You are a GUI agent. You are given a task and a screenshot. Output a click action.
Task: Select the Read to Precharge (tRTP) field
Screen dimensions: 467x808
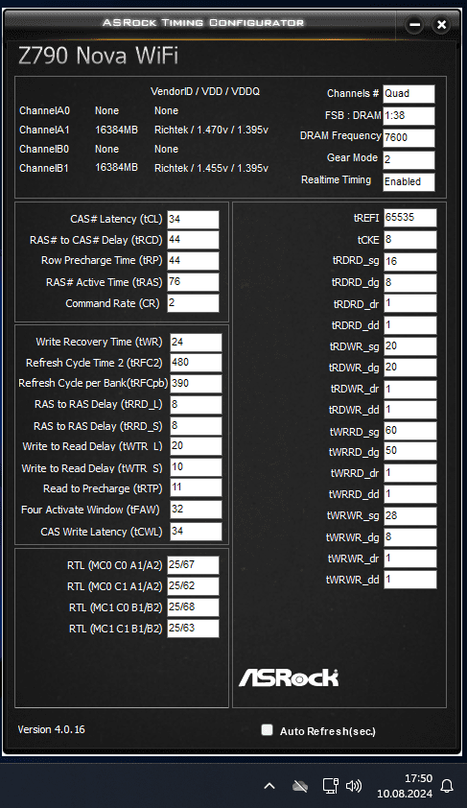coord(196,488)
